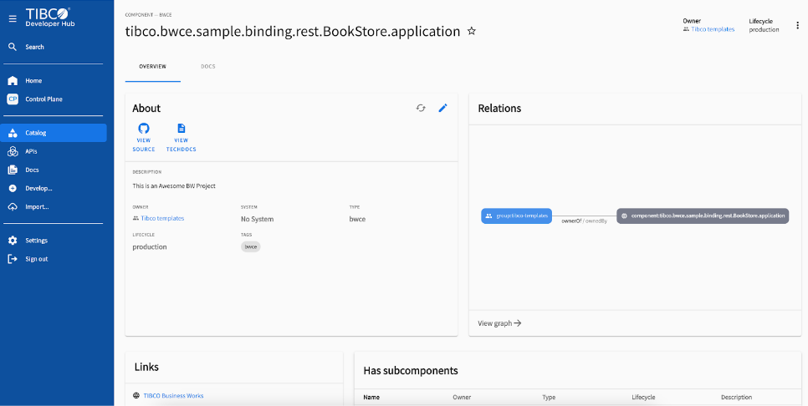
Task: Open the Catalog sidebar item
Action: (36, 133)
